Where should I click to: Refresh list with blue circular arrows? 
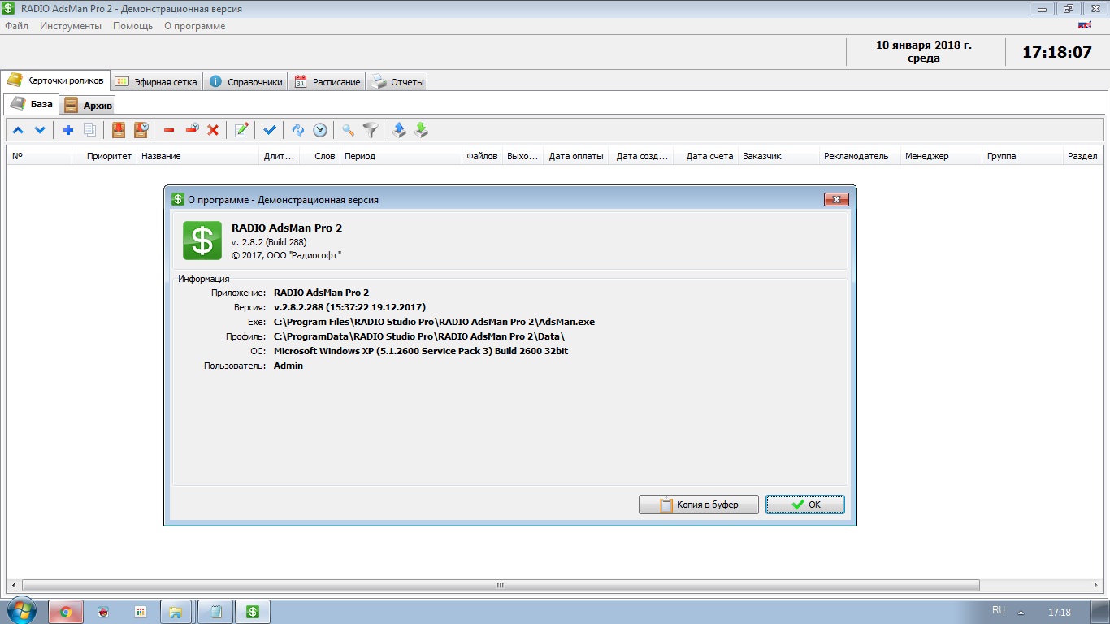coord(298,130)
